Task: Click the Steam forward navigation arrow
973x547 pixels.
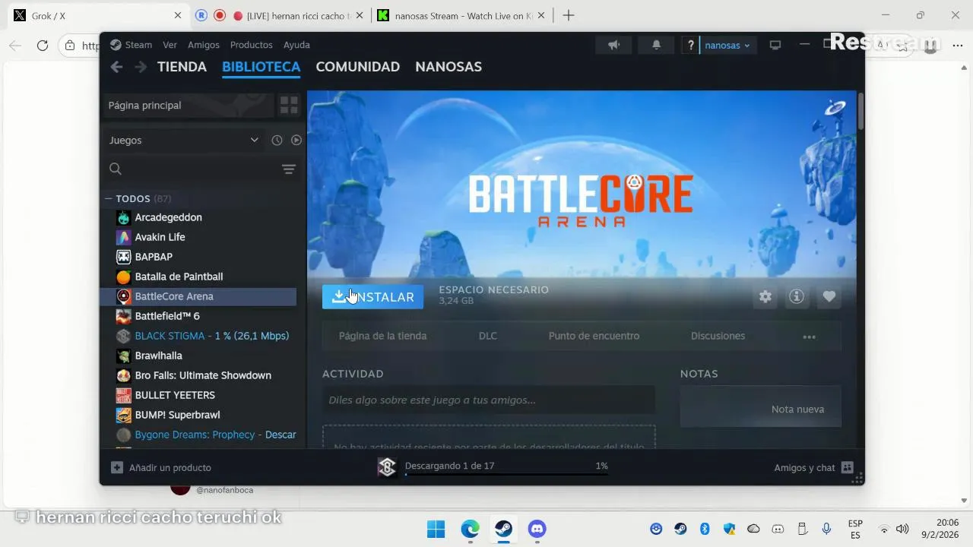Action: click(141, 67)
